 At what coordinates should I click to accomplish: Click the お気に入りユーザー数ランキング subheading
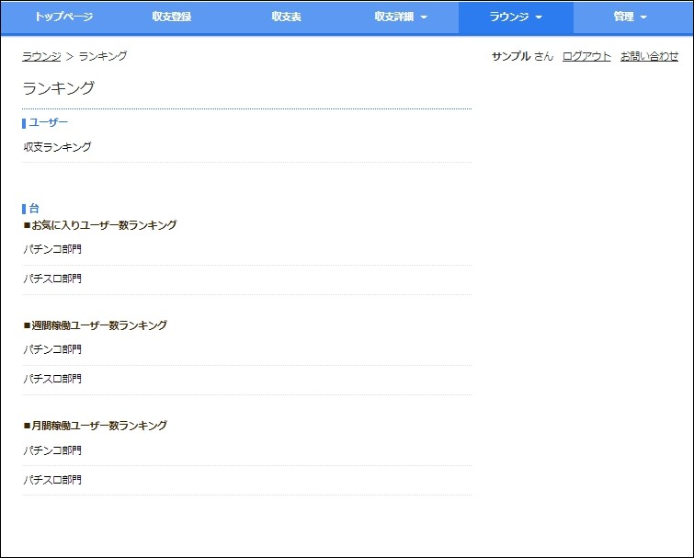click(x=100, y=225)
